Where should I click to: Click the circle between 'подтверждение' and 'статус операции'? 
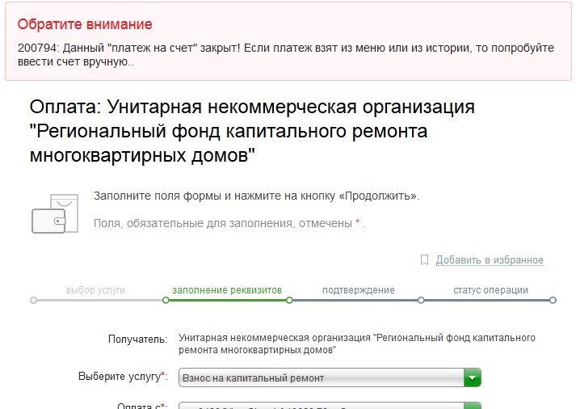[421, 300]
